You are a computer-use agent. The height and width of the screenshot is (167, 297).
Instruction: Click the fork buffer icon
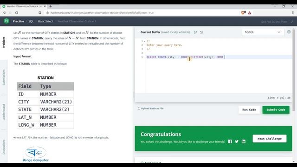195,32
